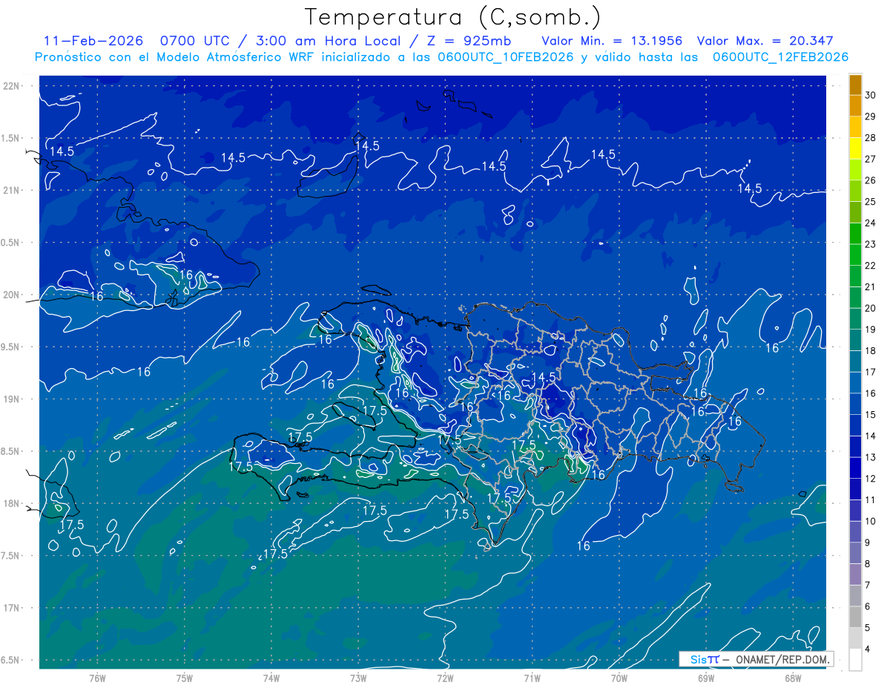Click the colorbar label '25'

(871, 201)
